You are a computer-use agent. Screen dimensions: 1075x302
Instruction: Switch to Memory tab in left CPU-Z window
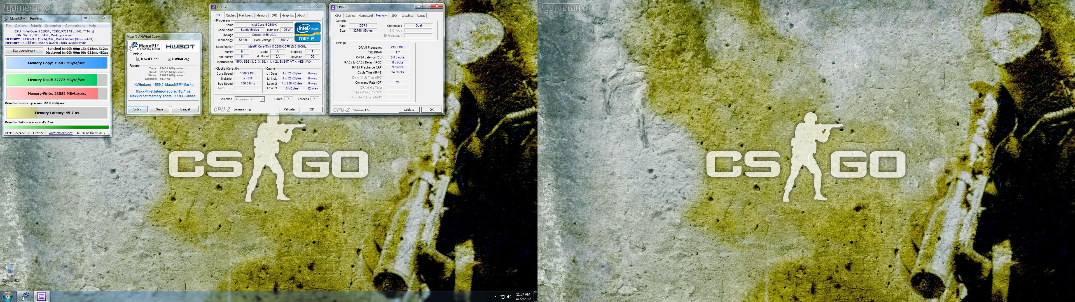(x=262, y=15)
